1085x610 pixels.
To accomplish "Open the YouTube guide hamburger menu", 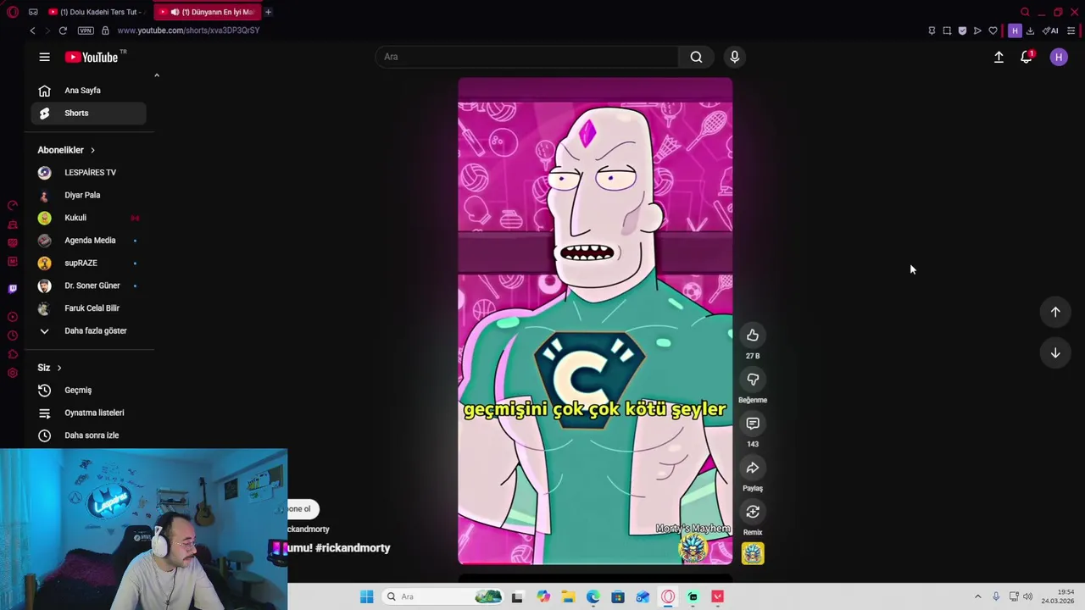I will tap(44, 57).
